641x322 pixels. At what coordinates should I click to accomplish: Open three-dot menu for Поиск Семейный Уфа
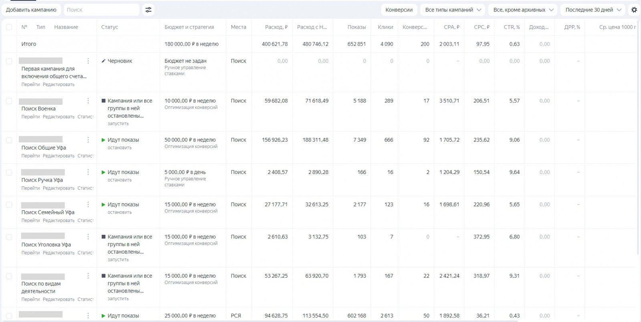(88, 204)
